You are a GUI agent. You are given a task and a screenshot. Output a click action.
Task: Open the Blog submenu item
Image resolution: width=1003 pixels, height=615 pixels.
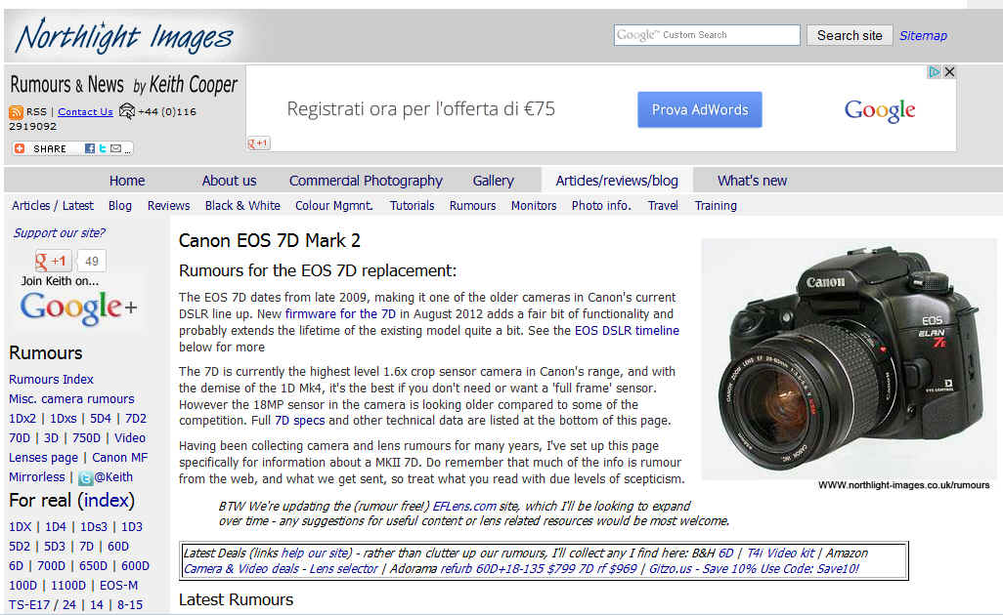(x=120, y=206)
